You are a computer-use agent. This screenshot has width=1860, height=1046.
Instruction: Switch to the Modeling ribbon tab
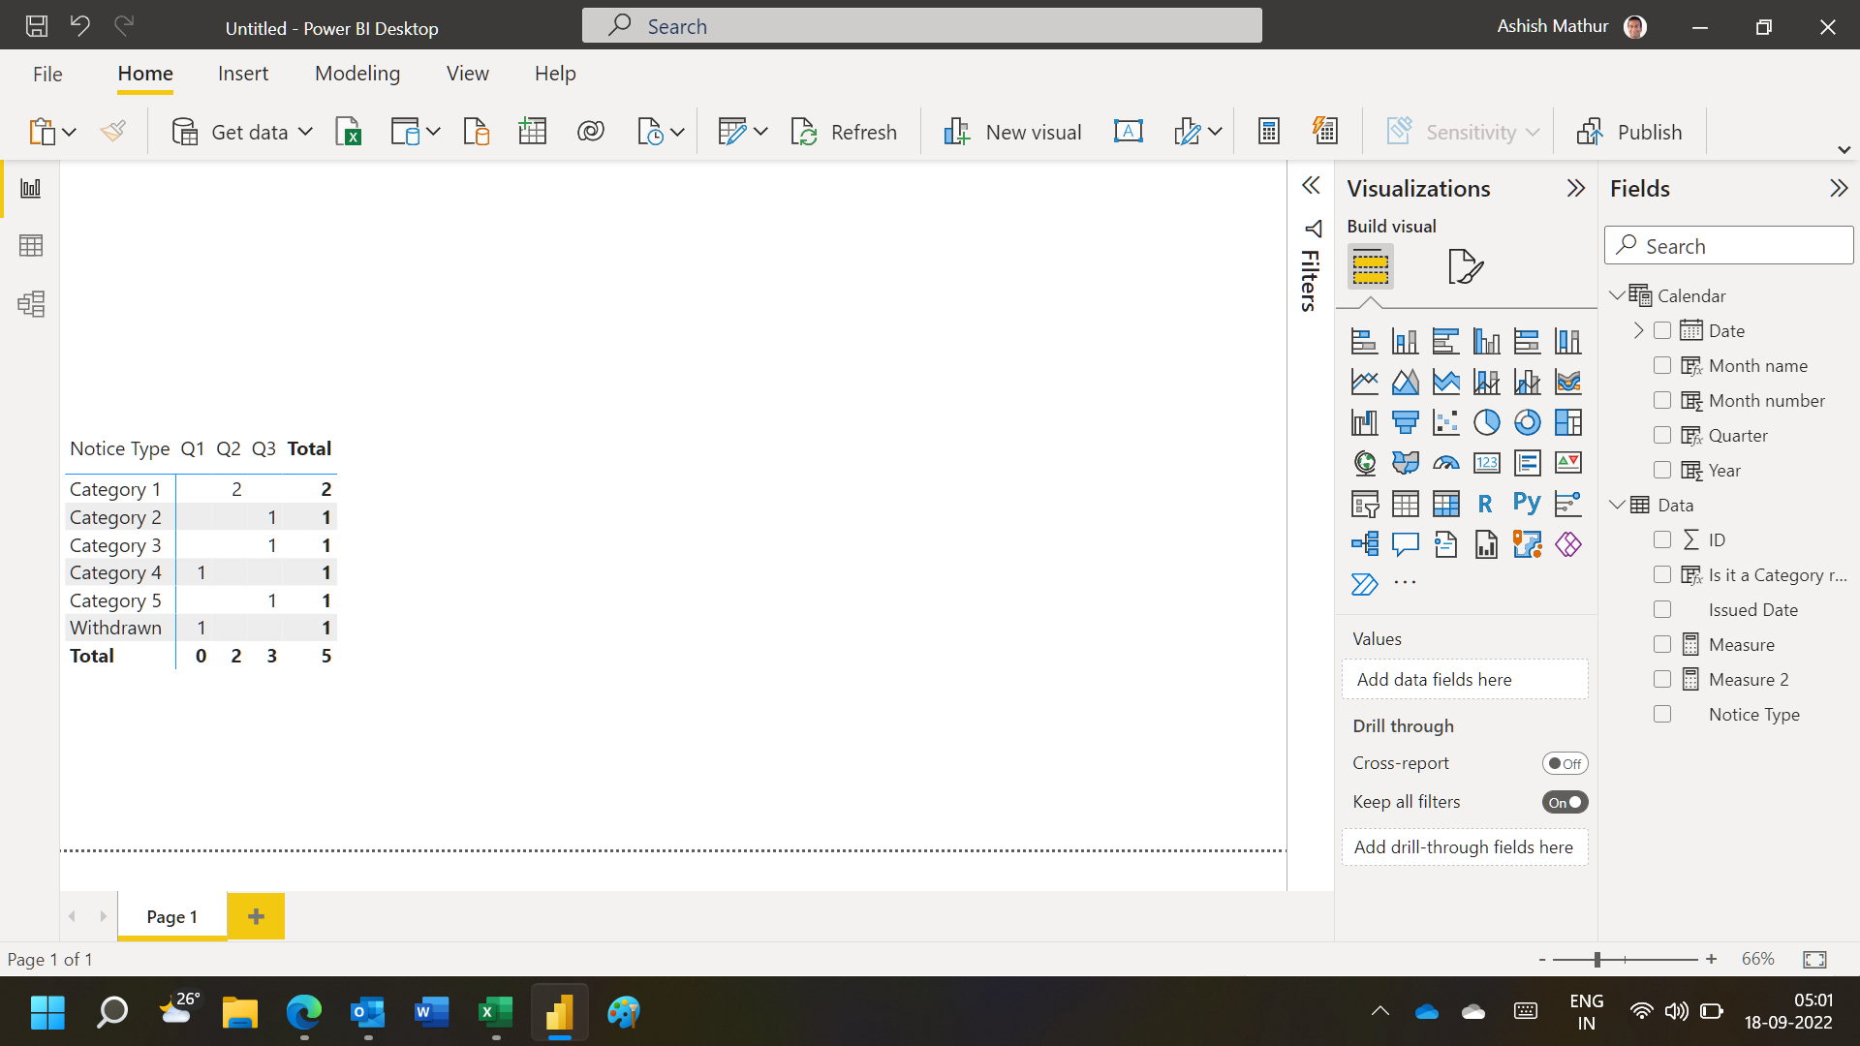point(357,74)
